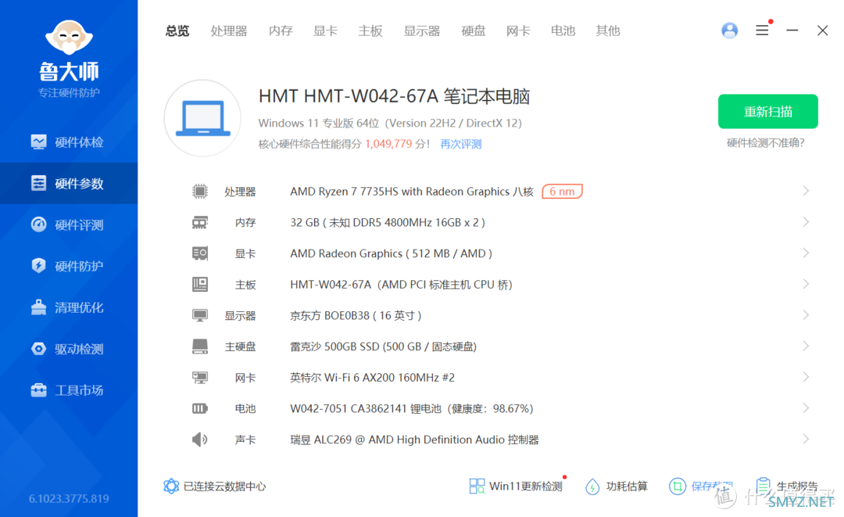Click the title HMT HMT-W042-67A 笔记本电脑
Image resolution: width=844 pixels, height=517 pixels.
click(394, 96)
